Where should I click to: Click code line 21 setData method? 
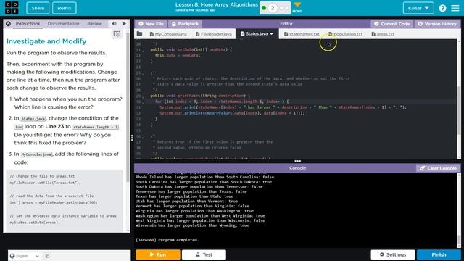pyautogui.click(x=191, y=49)
